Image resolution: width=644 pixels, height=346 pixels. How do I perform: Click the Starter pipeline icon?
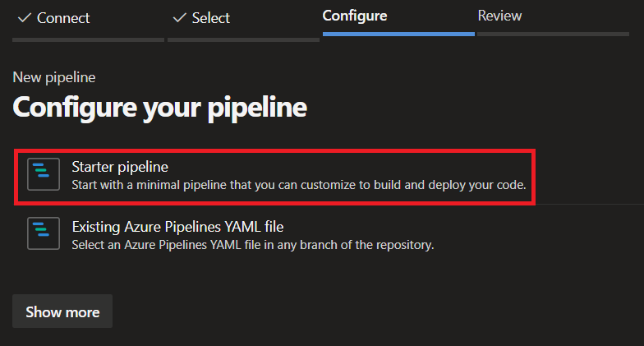44,174
